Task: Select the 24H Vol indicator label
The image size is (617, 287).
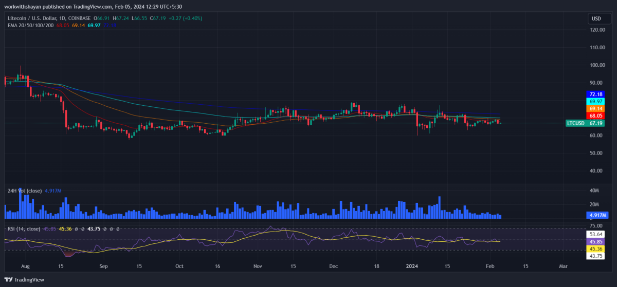Action: click(x=24, y=191)
